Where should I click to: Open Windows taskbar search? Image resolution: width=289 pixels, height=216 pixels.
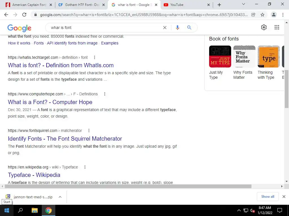click(20, 210)
